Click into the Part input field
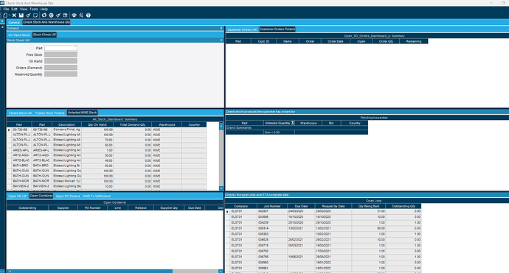Image resolution: width=509 pixels, height=273 pixels. pyautogui.click(x=60, y=48)
